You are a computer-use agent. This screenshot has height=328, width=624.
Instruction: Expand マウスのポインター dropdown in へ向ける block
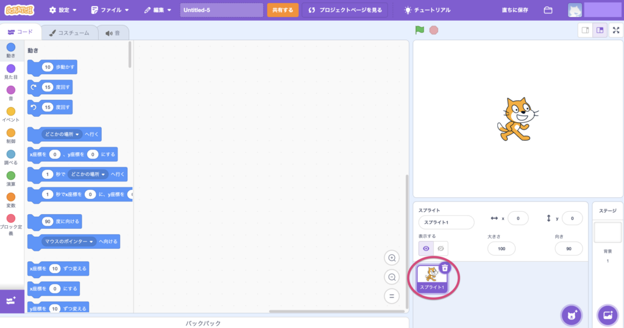pos(69,242)
